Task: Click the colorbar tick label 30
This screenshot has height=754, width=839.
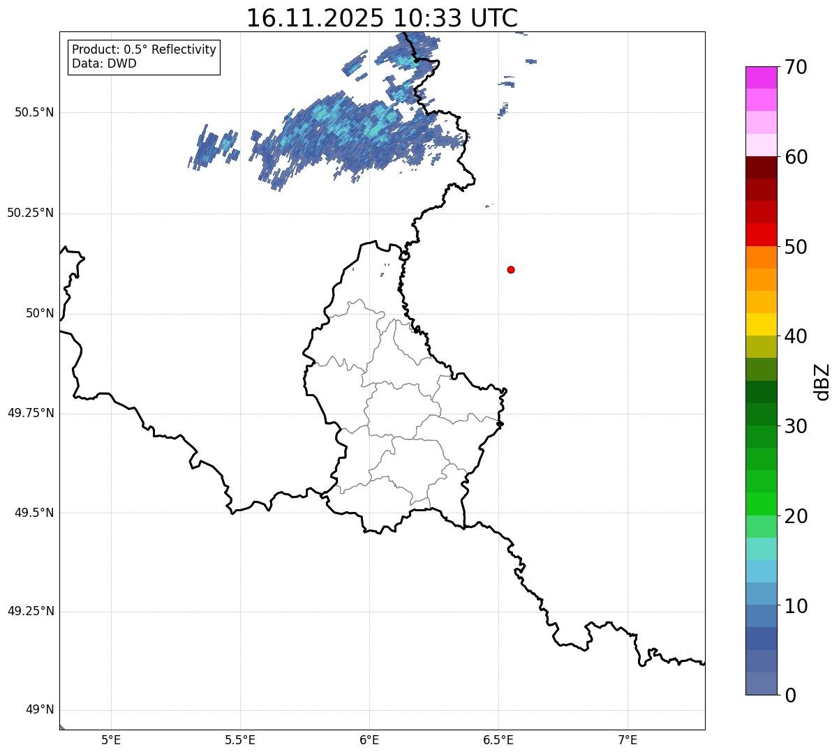Action: (796, 426)
